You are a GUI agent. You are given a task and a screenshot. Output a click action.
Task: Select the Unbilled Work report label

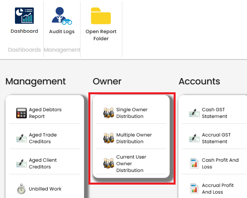coord(45,189)
